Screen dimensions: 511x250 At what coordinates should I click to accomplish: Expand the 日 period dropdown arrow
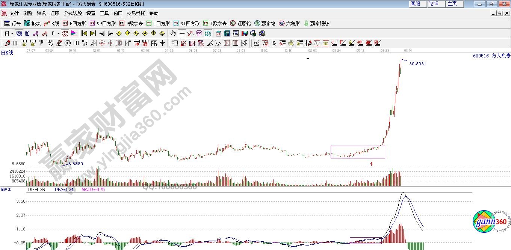click(x=12, y=33)
